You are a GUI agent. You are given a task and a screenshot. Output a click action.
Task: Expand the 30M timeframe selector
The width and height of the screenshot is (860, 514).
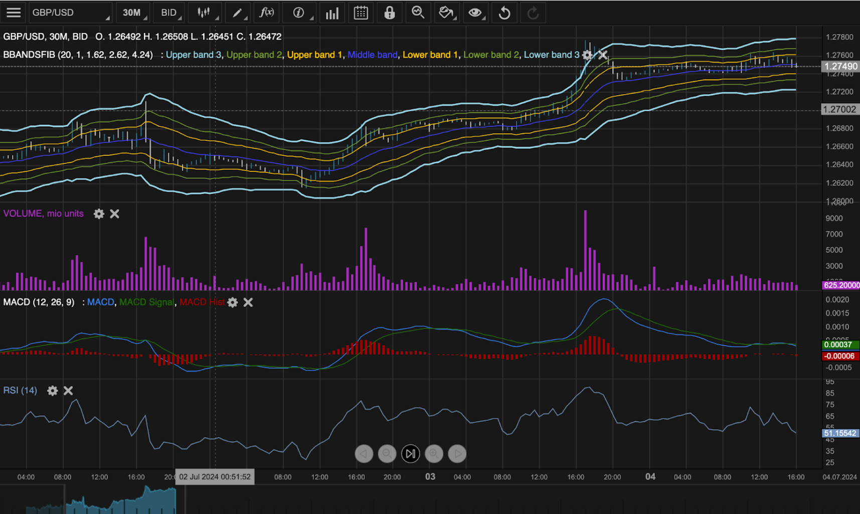[133, 13]
